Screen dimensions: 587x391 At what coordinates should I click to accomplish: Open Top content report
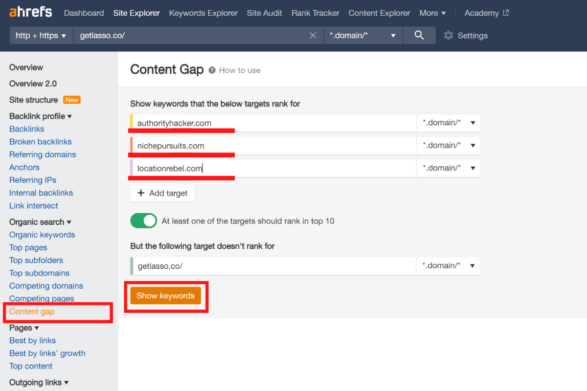(x=31, y=366)
